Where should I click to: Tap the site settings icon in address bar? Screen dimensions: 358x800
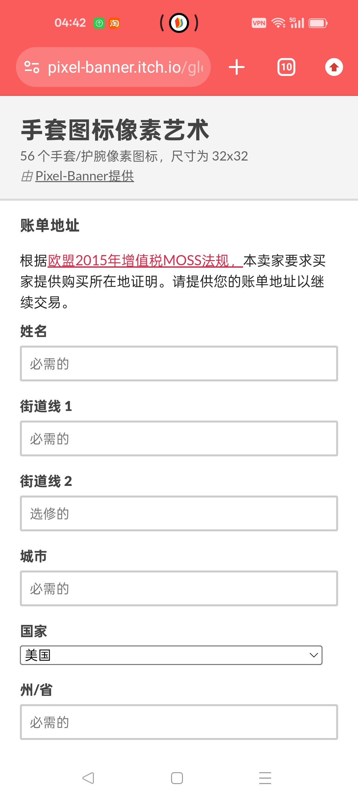[x=32, y=67]
